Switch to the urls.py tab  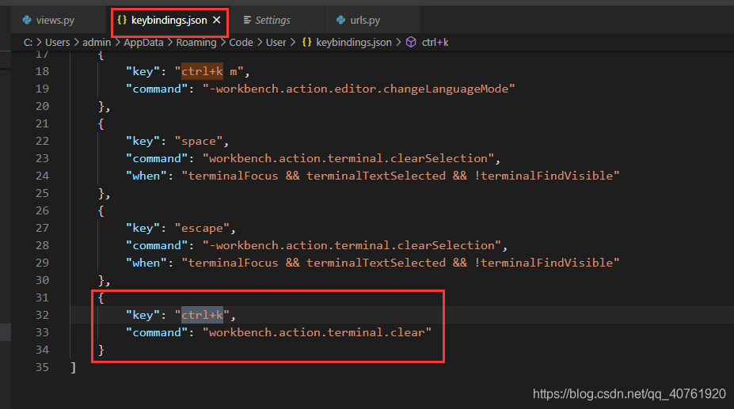pos(365,20)
